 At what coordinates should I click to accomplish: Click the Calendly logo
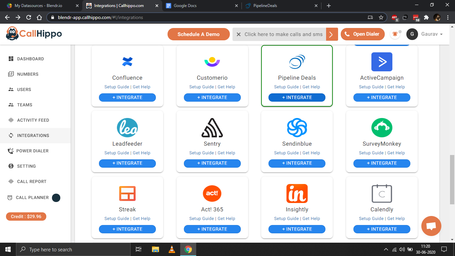pyautogui.click(x=382, y=193)
